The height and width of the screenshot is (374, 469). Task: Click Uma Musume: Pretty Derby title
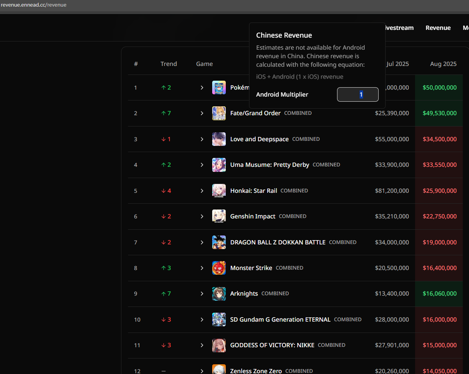270,165
